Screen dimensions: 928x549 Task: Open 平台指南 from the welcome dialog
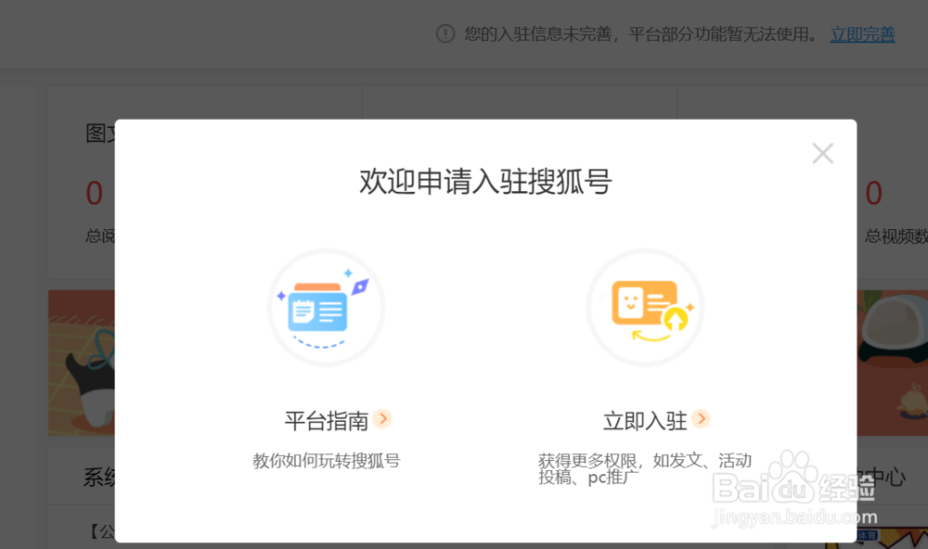pyautogui.click(x=327, y=420)
